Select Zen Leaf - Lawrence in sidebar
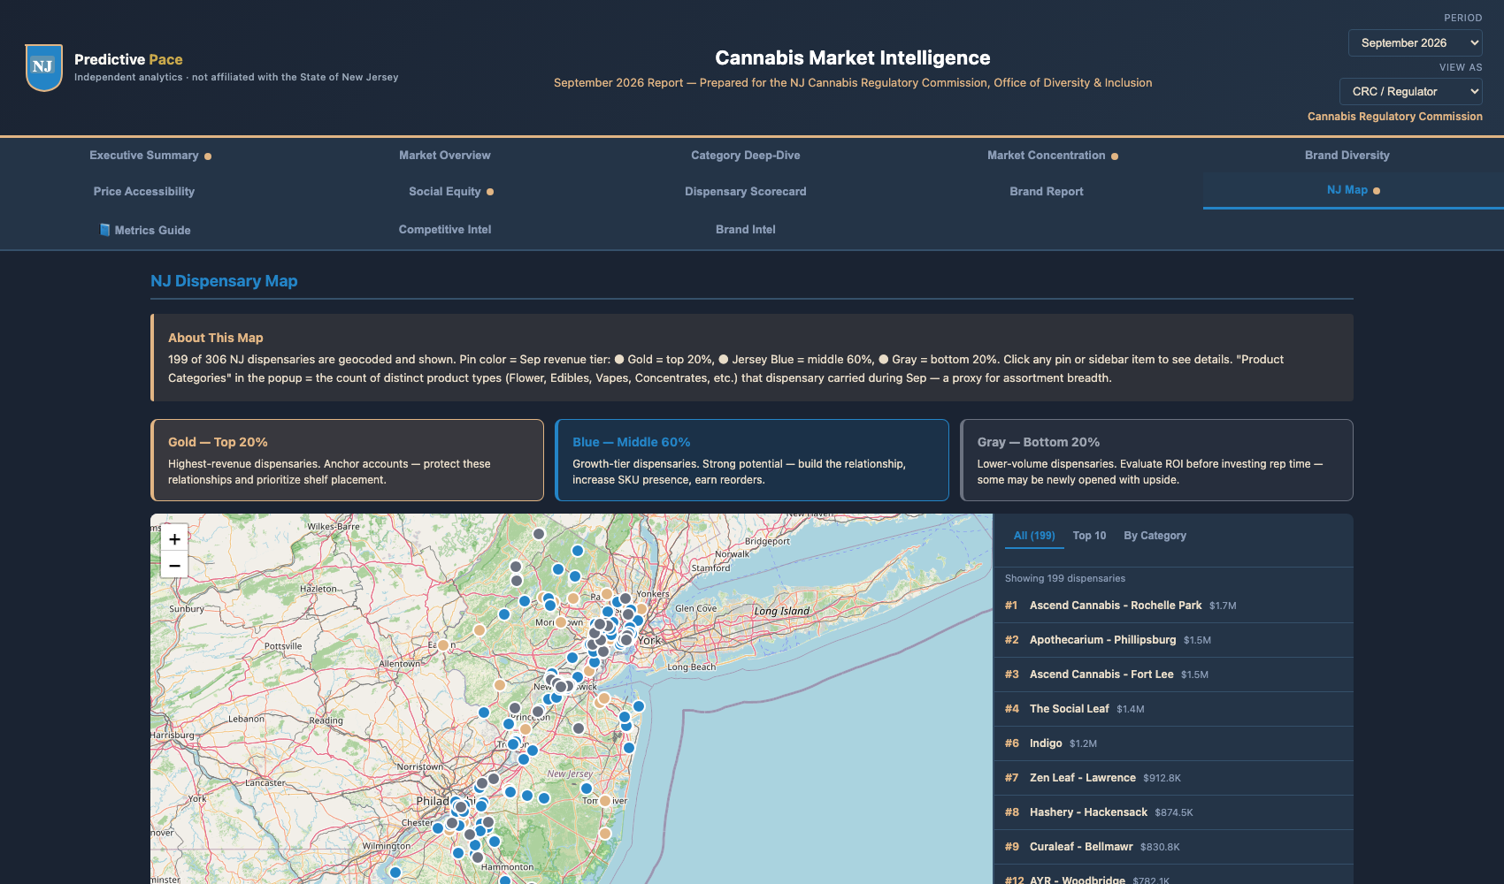This screenshot has height=884, width=1504. click(x=1174, y=778)
